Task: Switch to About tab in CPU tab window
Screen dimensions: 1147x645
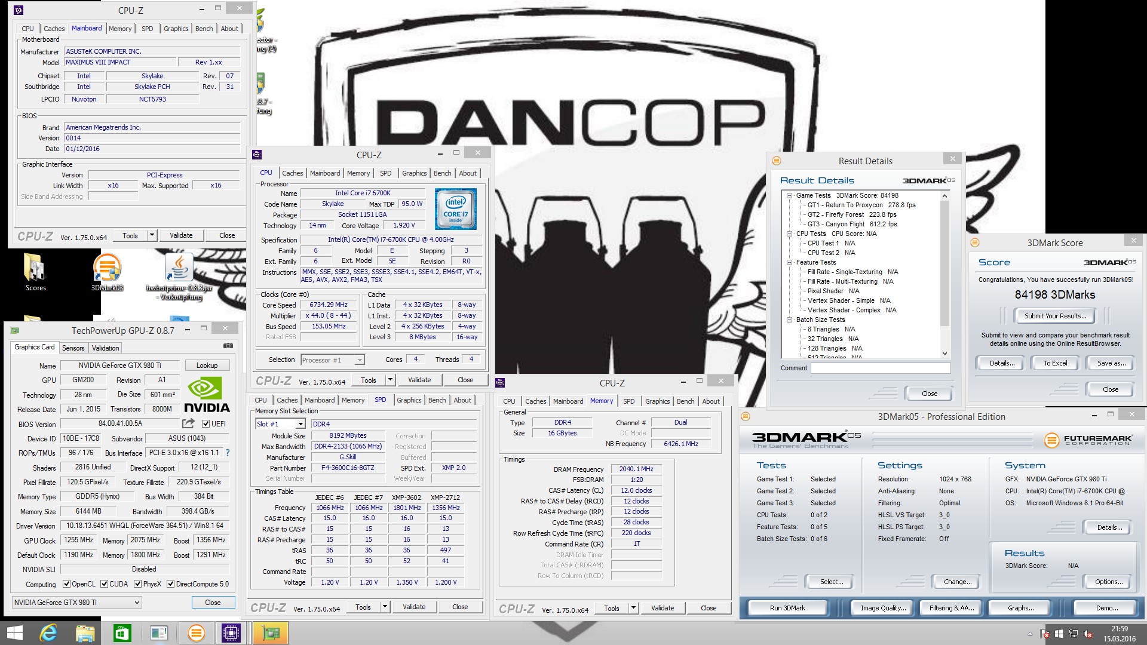Action: pos(468,173)
